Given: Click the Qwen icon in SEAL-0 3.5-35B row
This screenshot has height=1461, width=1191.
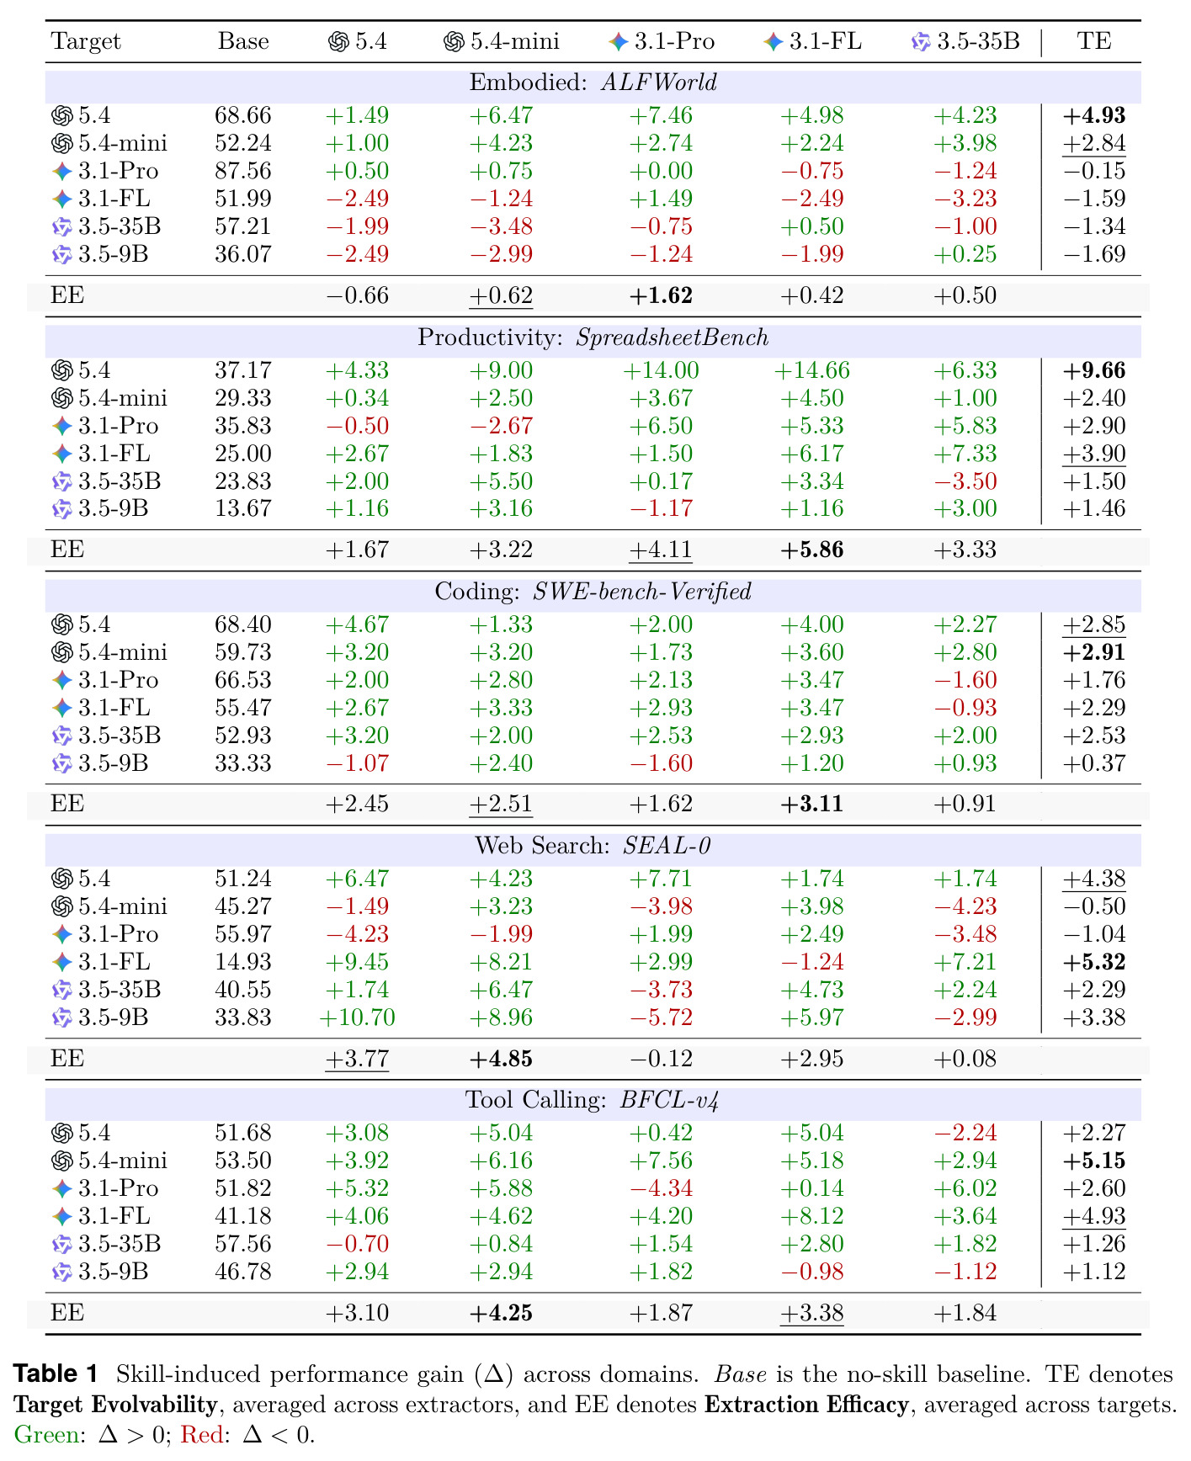Looking at the screenshot, I should coord(62,990).
